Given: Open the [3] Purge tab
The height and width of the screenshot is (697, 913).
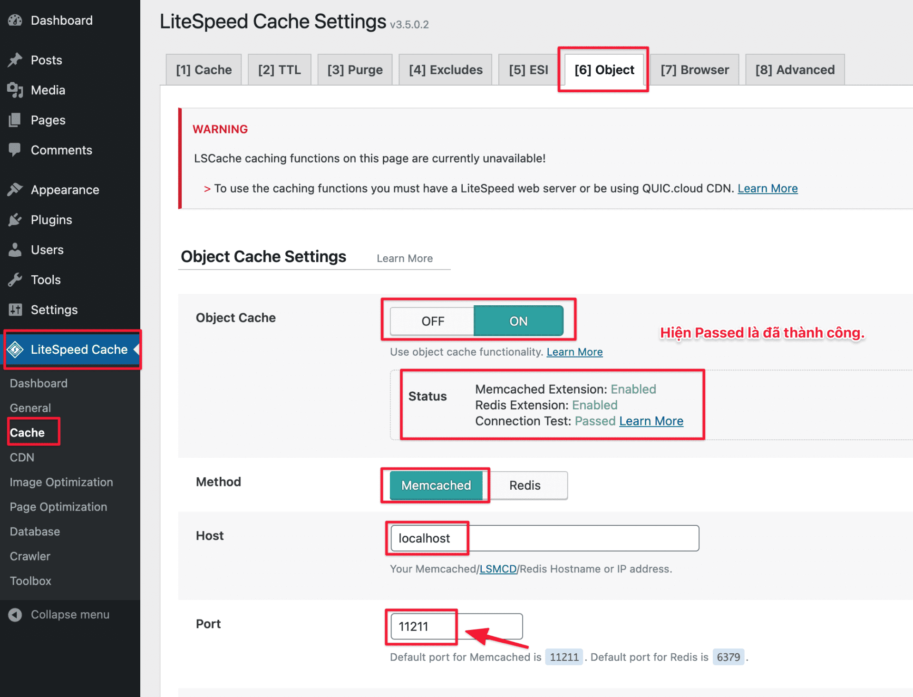Looking at the screenshot, I should (355, 69).
